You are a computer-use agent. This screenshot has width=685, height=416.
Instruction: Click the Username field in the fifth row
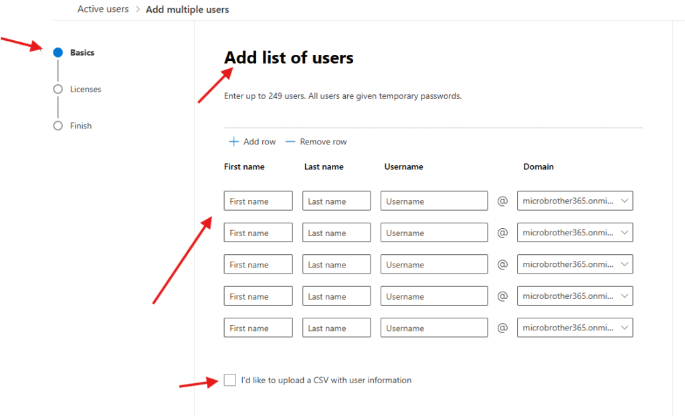pyautogui.click(x=434, y=328)
